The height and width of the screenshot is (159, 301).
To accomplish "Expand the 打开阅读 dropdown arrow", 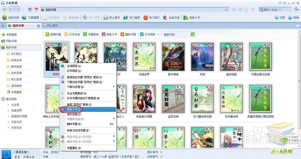I will [158, 35].
